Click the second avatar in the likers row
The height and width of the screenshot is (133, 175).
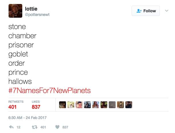click(x=71, y=105)
